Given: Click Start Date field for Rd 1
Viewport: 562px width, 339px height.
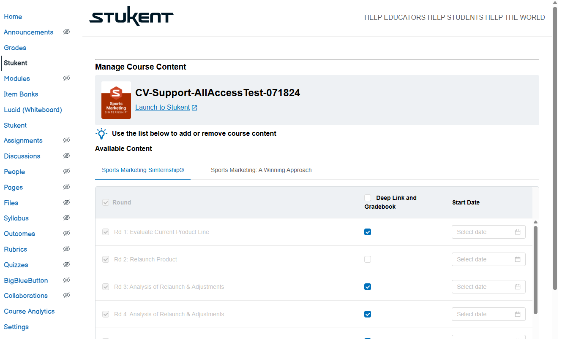Looking at the screenshot, I should (488, 232).
